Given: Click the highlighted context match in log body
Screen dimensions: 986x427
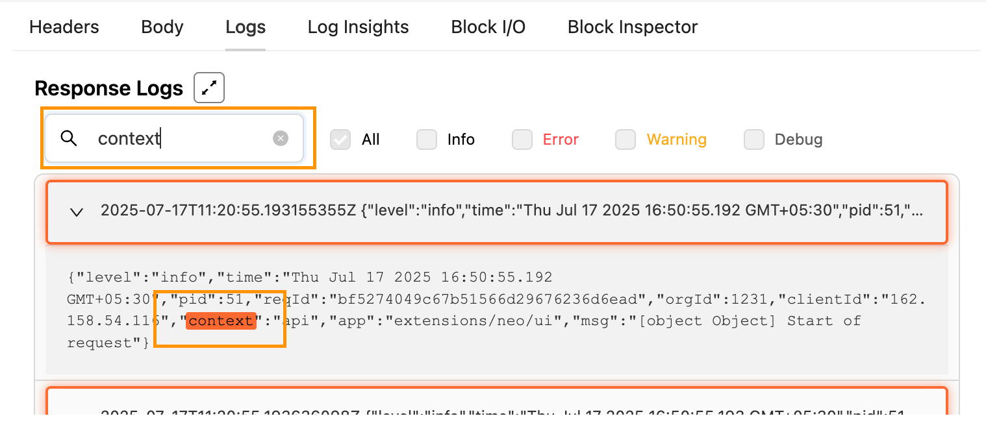Looking at the screenshot, I should tap(221, 321).
